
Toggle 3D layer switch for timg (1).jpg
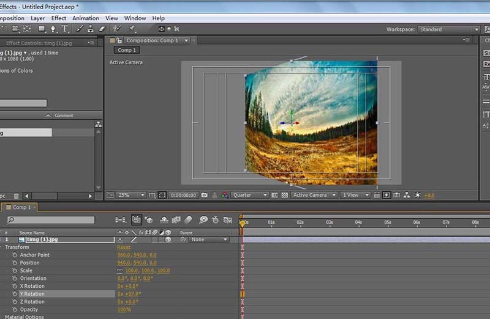pyautogui.click(x=168, y=240)
